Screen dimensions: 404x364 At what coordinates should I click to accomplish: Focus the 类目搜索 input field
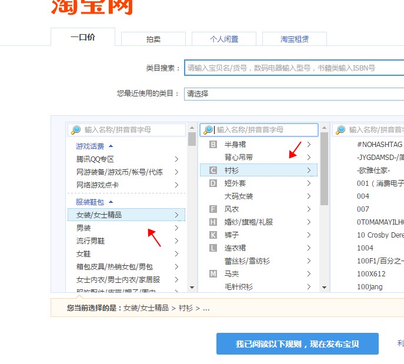294,68
